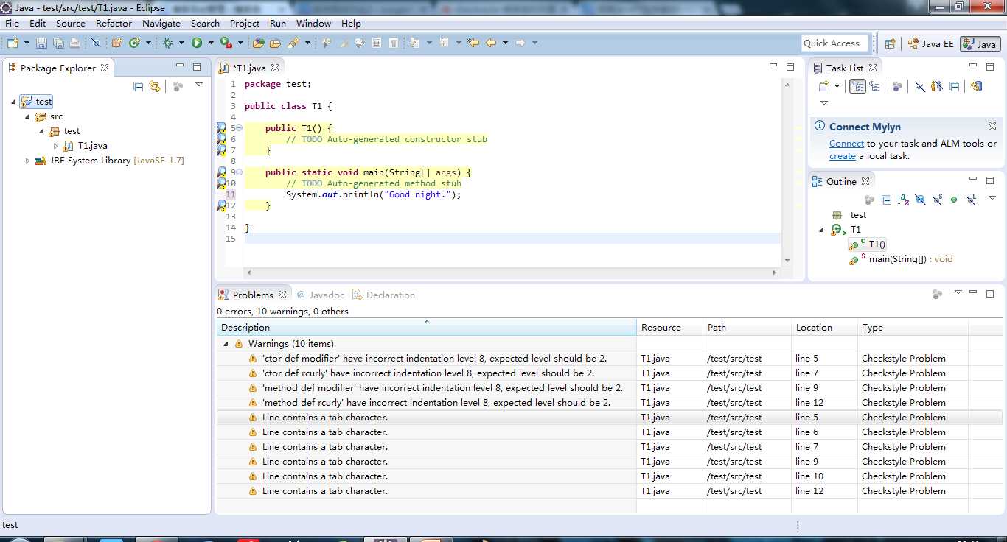Screen dimensions: 1007x542
Task: Click Collapse All icon in Outline view
Action: point(887,200)
